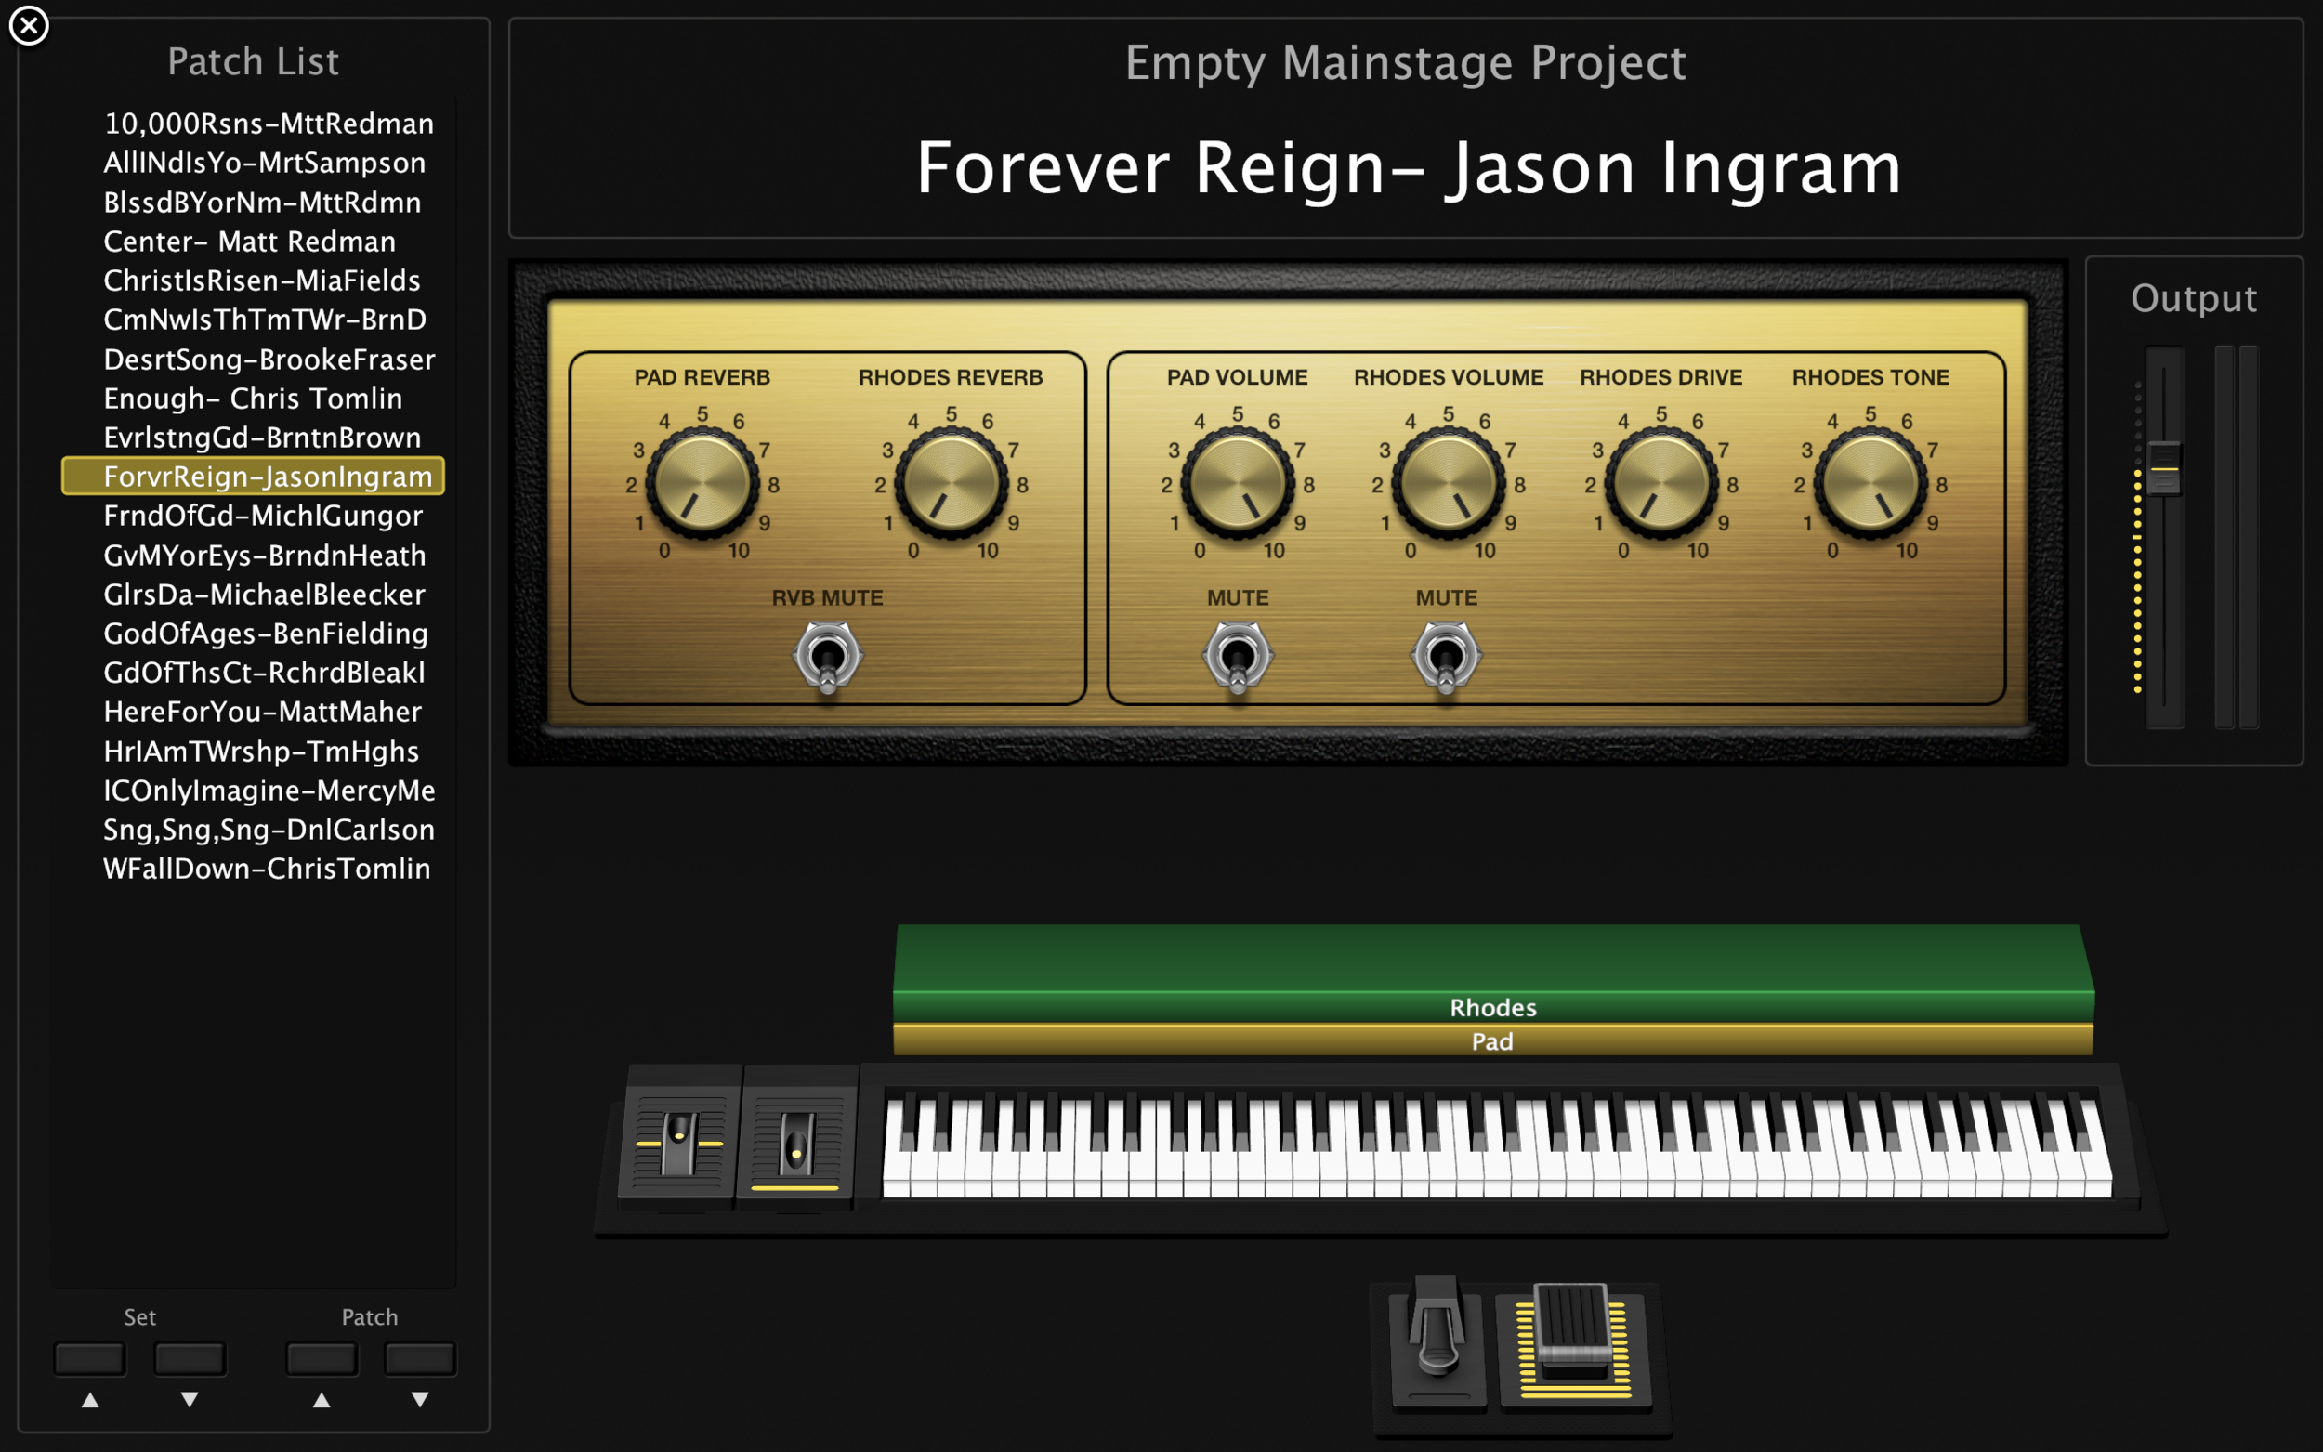This screenshot has height=1452, width=2323.
Task: Click the Forever Reign- Jason Ingram title
Action: click(x=1408, y=169)
